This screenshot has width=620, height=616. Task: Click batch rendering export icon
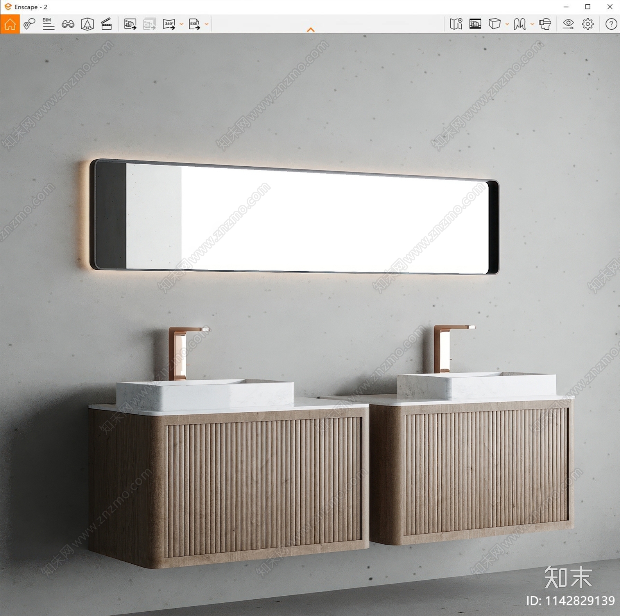(x=149, y=24)
